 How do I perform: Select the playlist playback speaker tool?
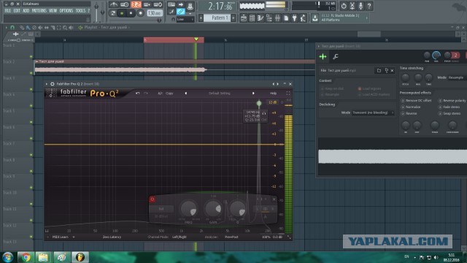(x=72, y=28)
